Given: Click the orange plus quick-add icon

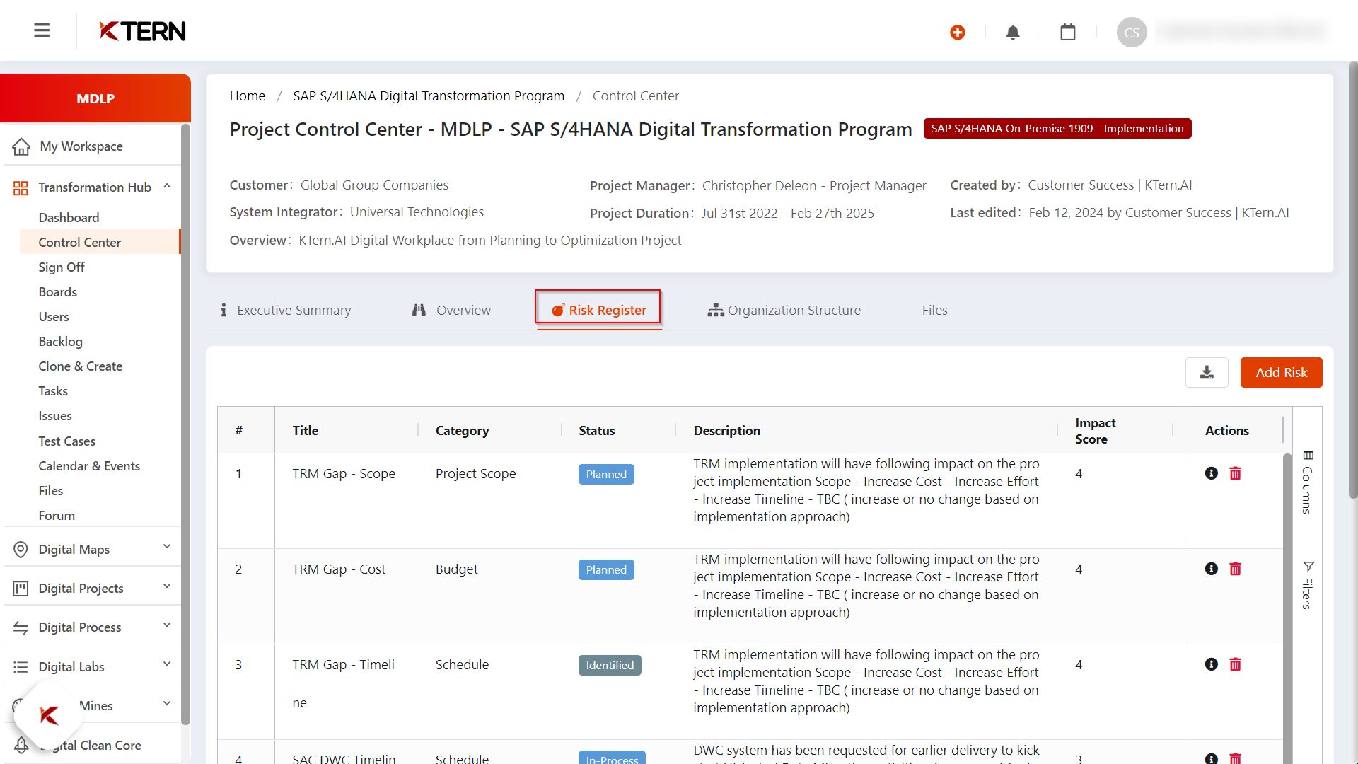Looking at the screenshot, I should coord(958,33).
